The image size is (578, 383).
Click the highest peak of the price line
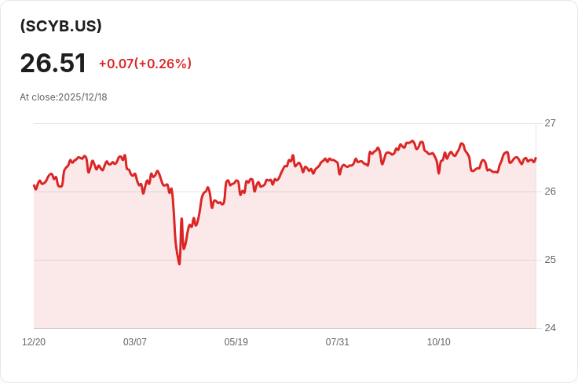pos(413,140)
